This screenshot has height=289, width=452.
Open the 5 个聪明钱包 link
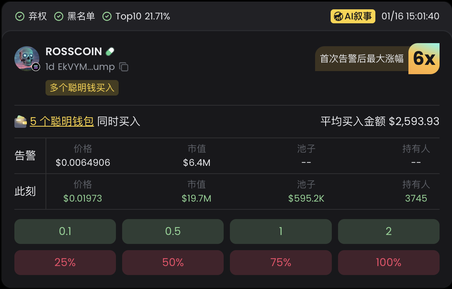pos(62,122)
